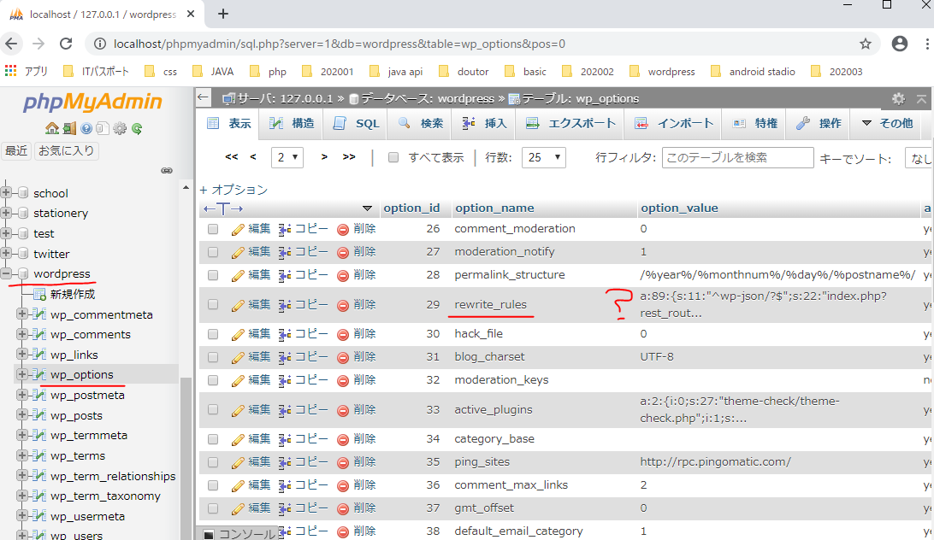Switch to the SQL tab

(356, 123)
